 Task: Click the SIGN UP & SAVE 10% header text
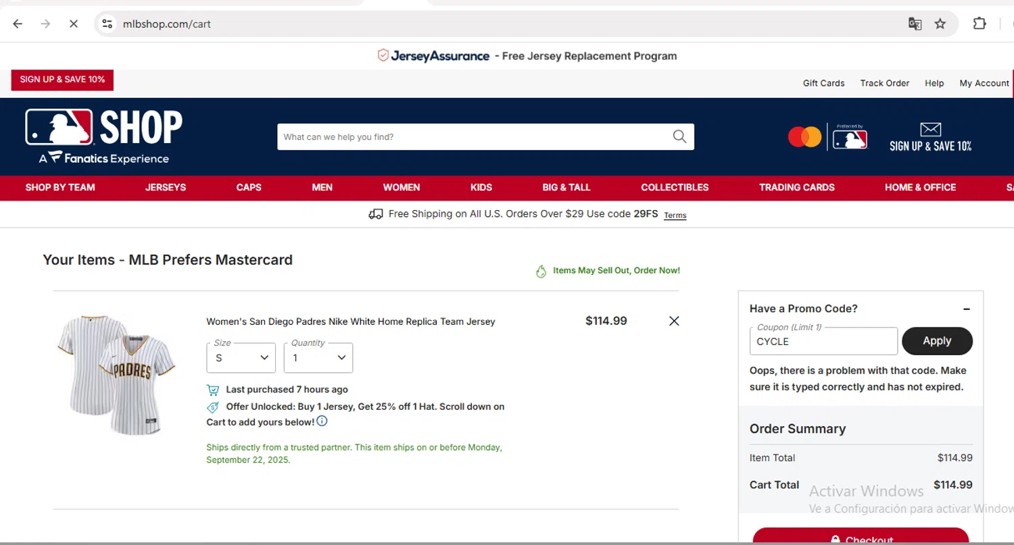(x=931, y=146)
